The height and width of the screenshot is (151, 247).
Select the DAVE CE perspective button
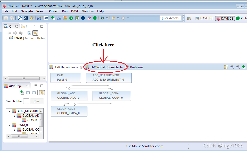click(x=225, y=18)
